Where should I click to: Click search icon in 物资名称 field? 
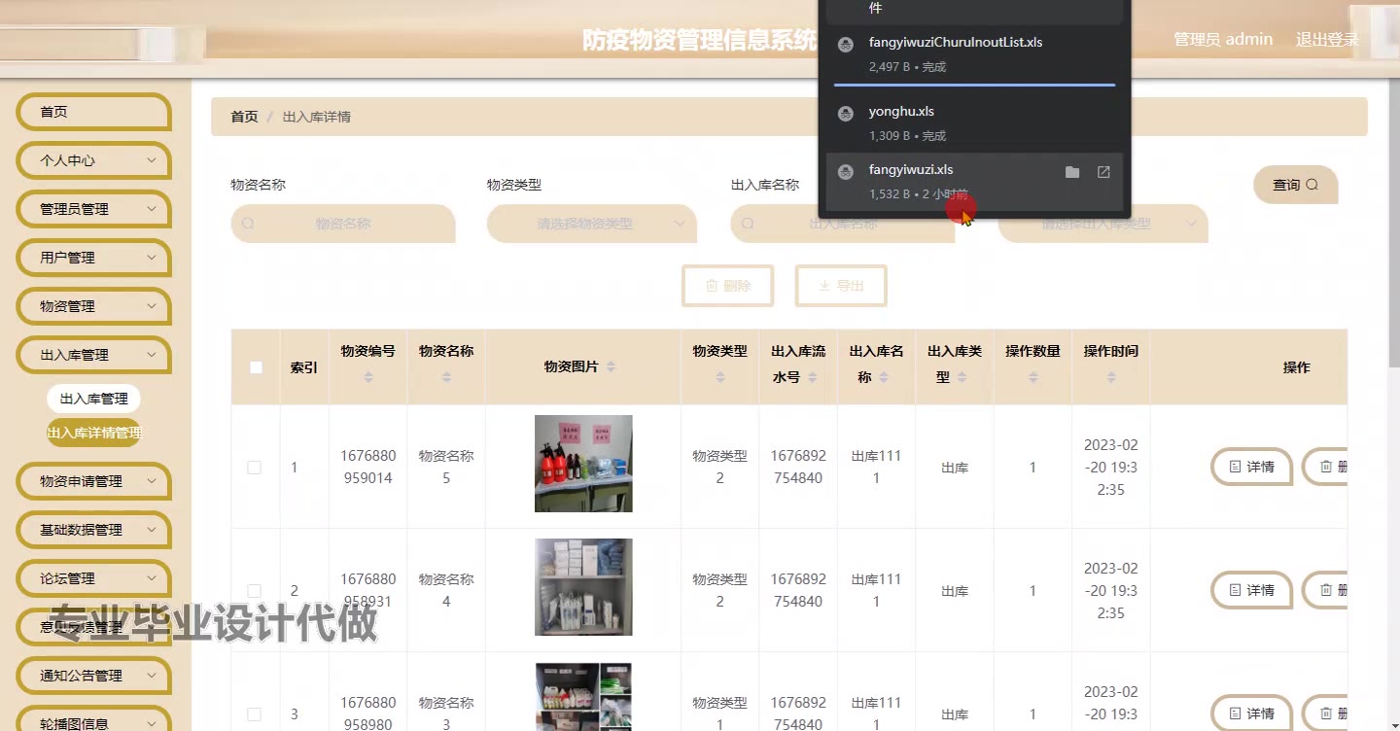coord(248,224)
